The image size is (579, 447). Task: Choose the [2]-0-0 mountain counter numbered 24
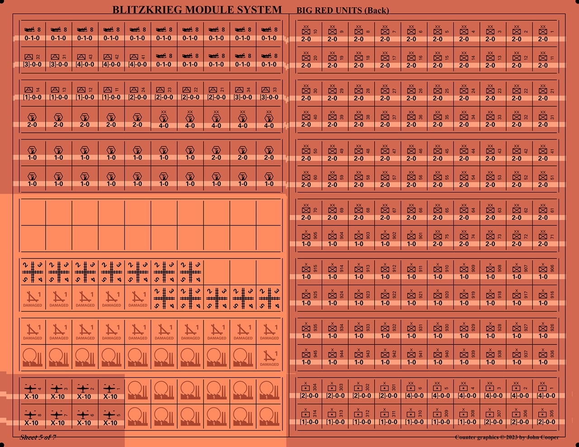coord(137,93)
